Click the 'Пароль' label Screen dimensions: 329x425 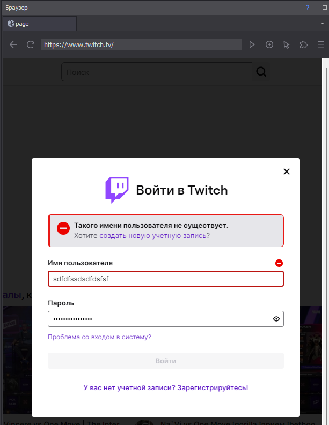tap(61, 303)
